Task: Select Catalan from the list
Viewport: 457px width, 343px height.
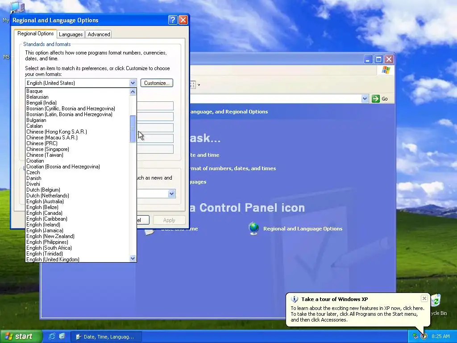Action: (x=77, y=126)
